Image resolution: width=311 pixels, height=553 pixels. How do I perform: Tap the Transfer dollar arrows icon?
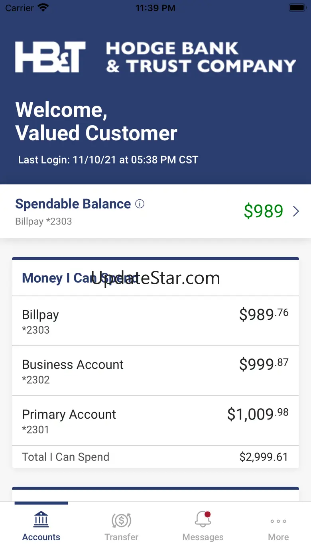click(122, 520)
